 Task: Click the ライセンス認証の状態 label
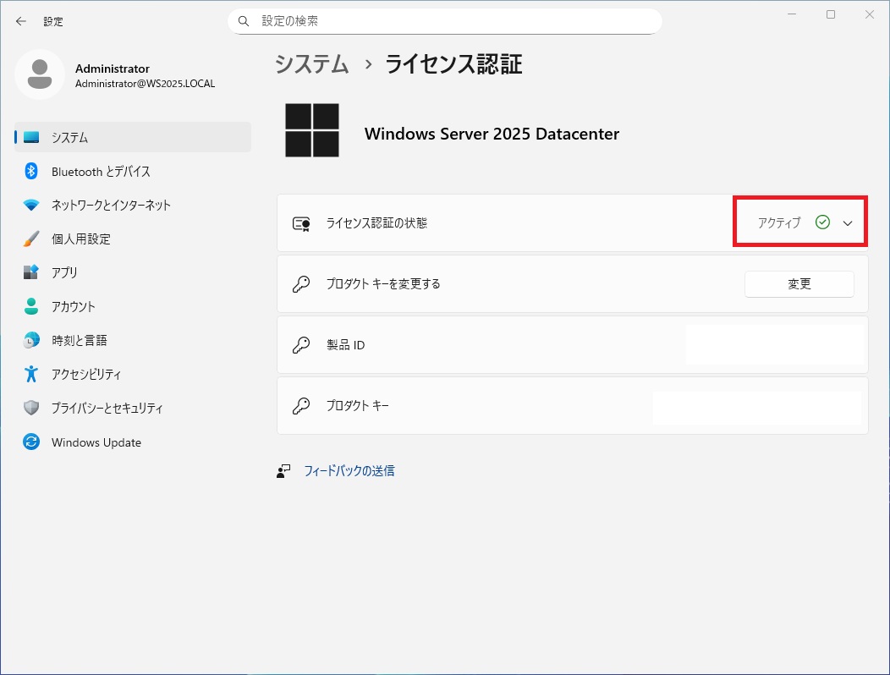click(x=376, y=223)
